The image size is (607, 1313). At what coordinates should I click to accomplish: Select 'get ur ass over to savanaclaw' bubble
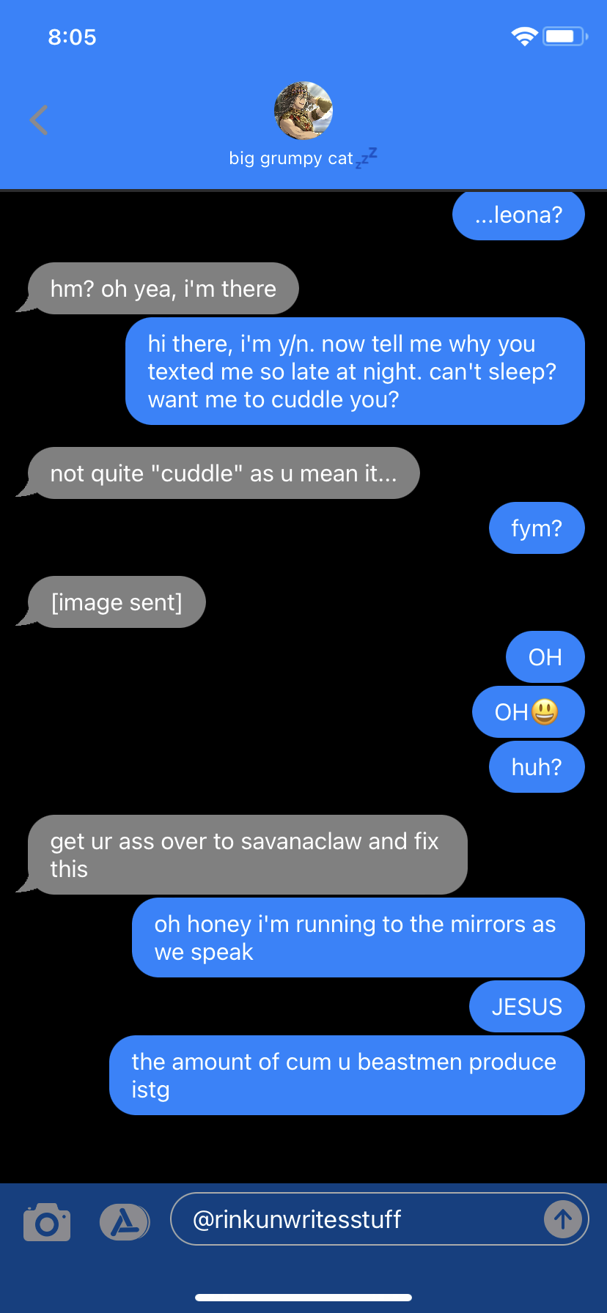(247, 855)
